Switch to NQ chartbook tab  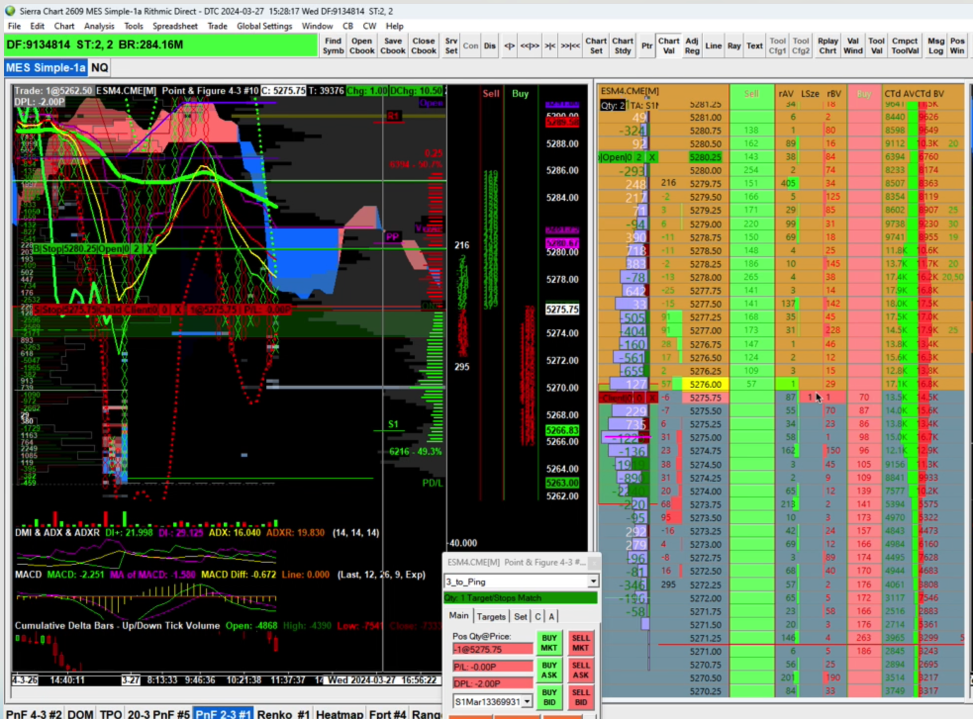99,68
